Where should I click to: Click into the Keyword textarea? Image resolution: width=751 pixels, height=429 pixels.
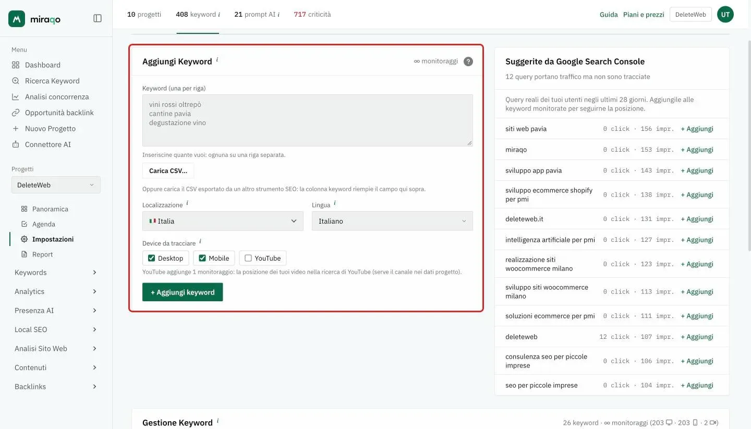(x=308, y=120)
